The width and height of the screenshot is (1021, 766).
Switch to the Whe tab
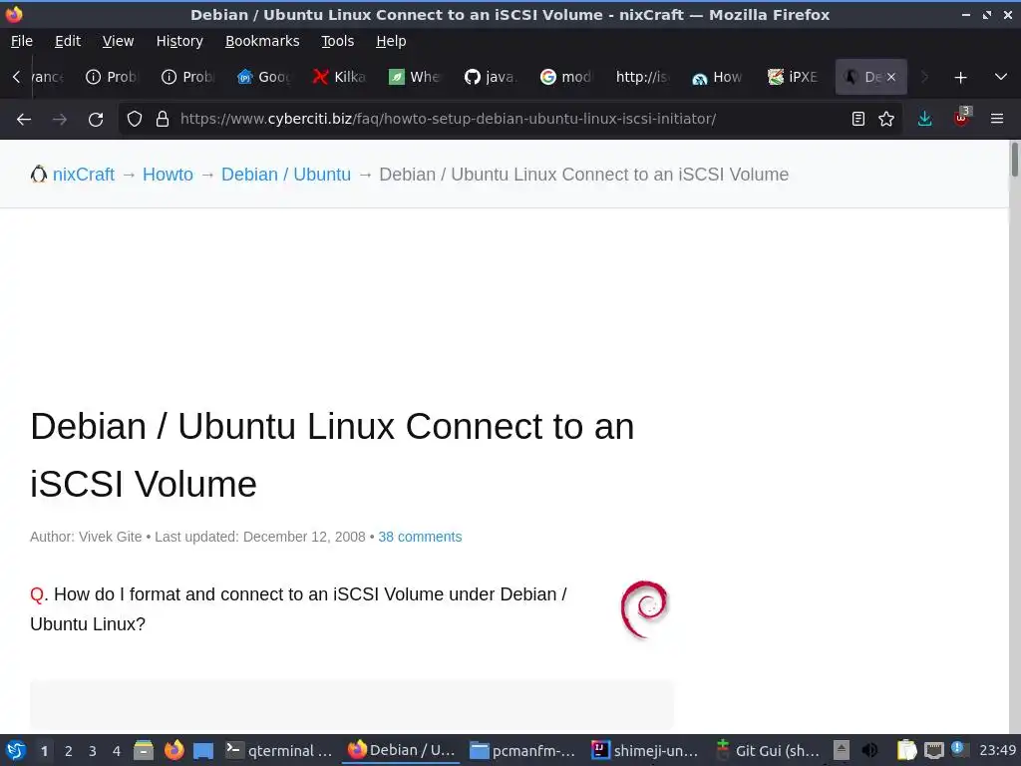point(415,77)
